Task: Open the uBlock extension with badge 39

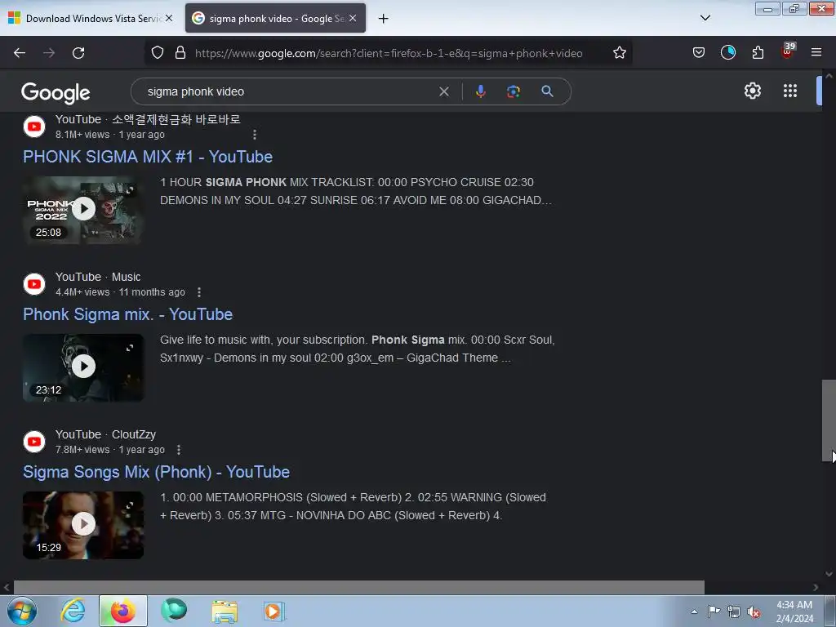Action: [x=788, y=51]
